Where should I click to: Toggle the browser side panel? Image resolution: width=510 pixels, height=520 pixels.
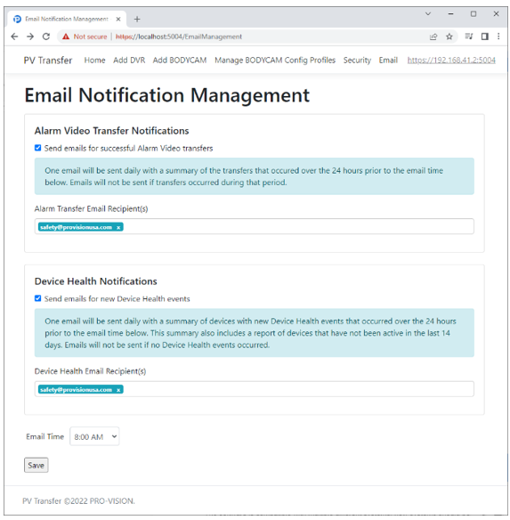(485, 37)
